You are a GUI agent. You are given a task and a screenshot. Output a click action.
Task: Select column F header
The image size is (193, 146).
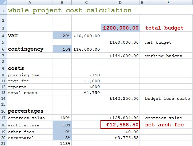169,2
